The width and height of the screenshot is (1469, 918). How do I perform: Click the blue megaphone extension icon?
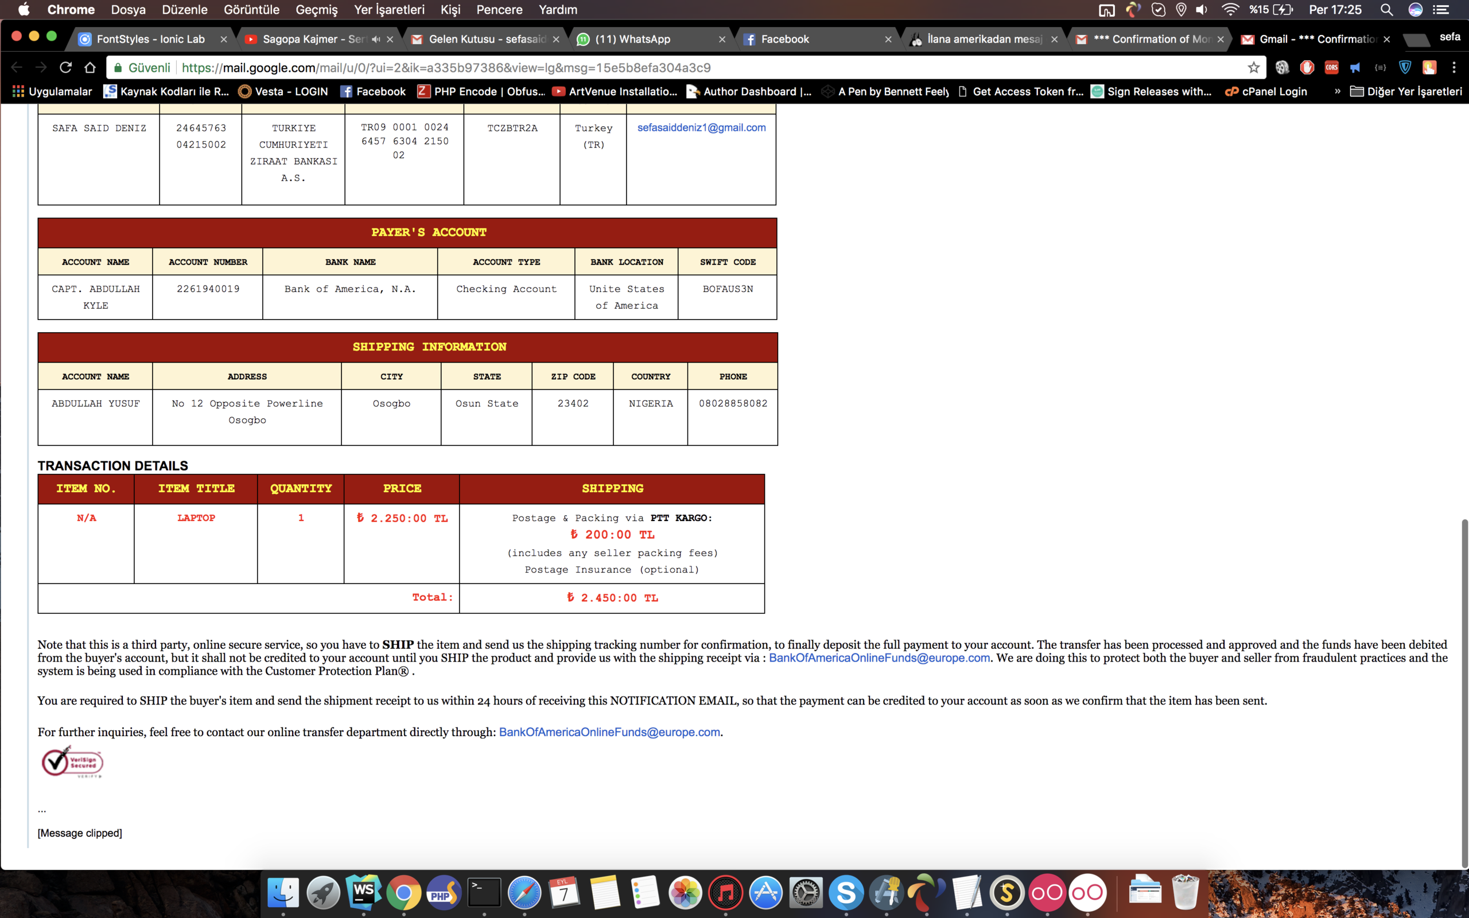[1355, 67]
